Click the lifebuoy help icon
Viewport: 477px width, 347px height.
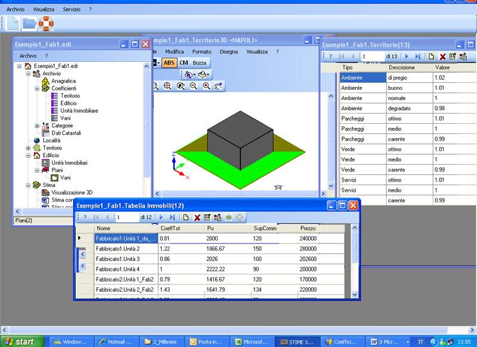coord(46,24)
